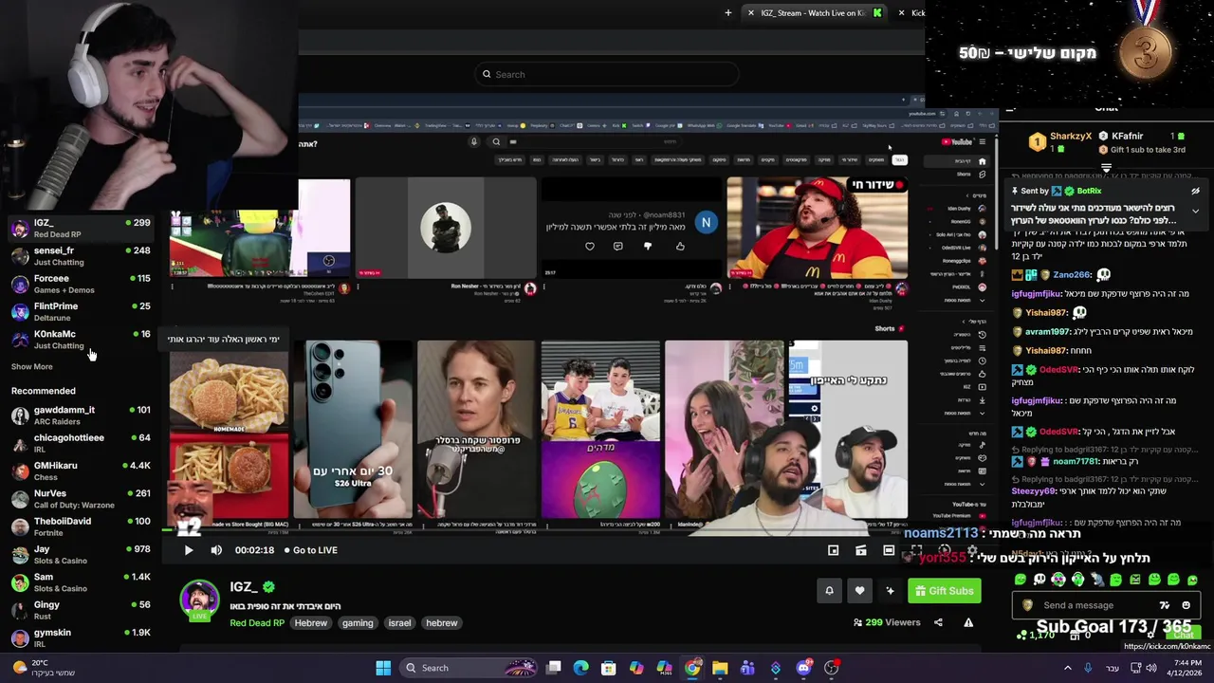Open translate icon in chat input
This screenshot has width=1214, height=683.
(x=1165, y=605)
